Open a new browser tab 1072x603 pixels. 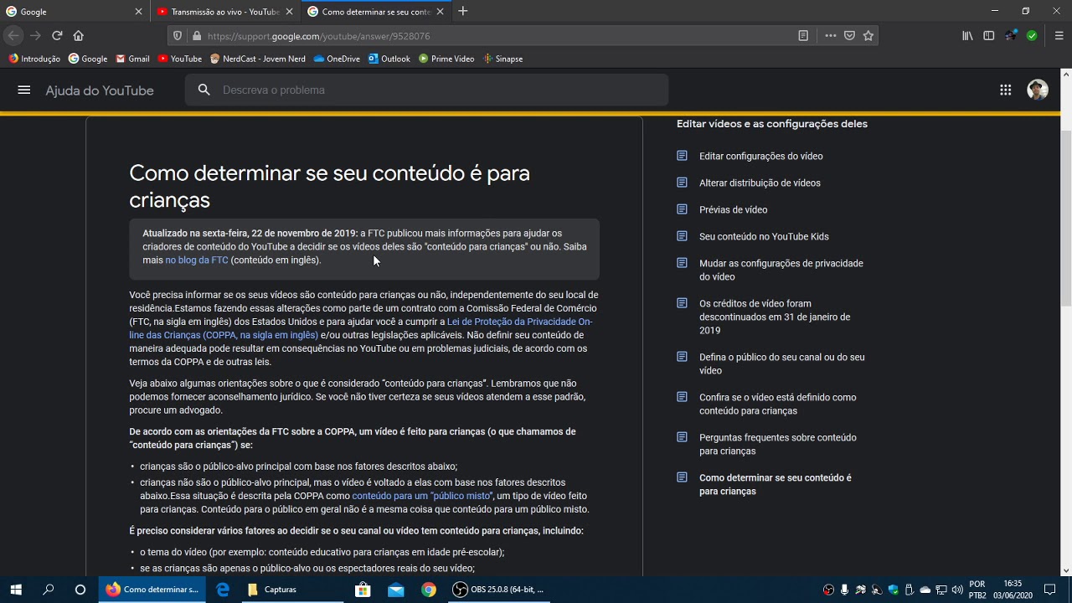[x=463, y=12]
